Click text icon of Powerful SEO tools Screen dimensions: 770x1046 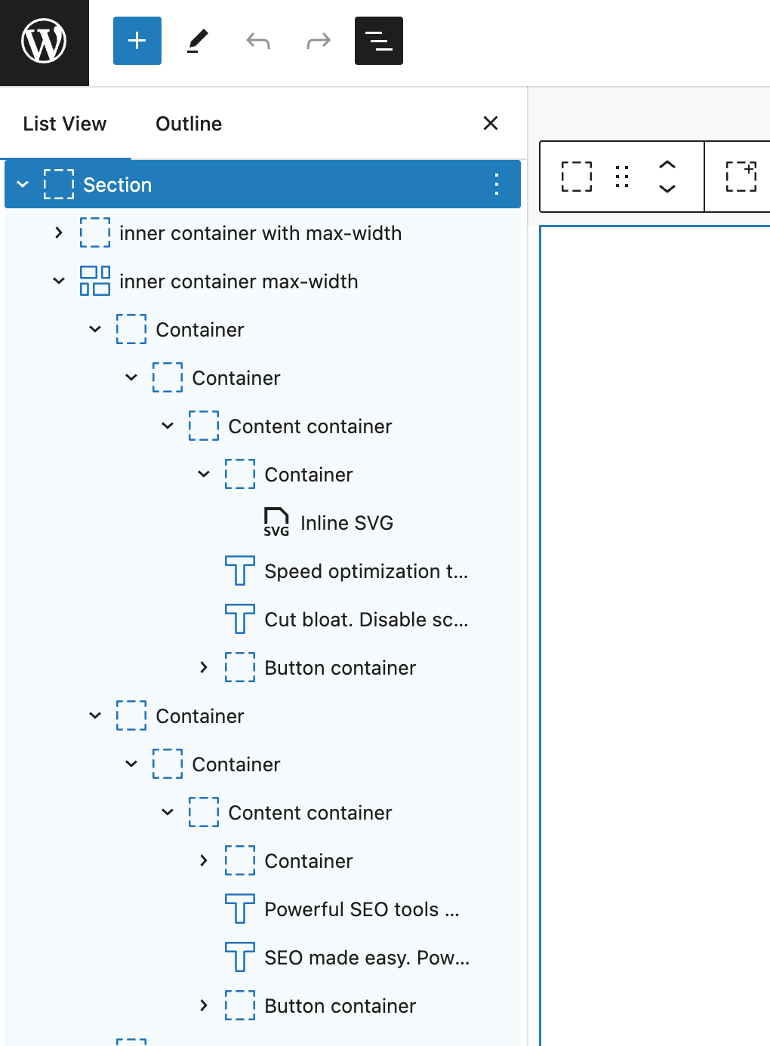coord(240,909)
